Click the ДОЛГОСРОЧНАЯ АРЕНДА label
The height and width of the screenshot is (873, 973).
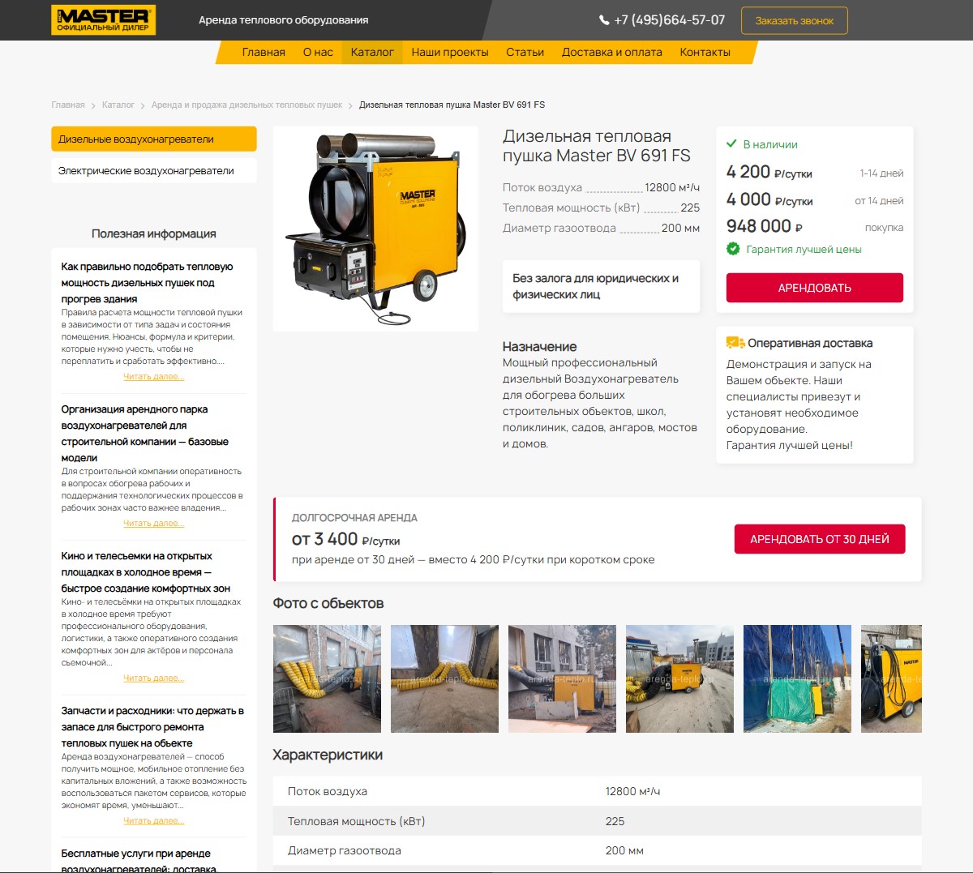pyautogui.click(x=354, y=517)
